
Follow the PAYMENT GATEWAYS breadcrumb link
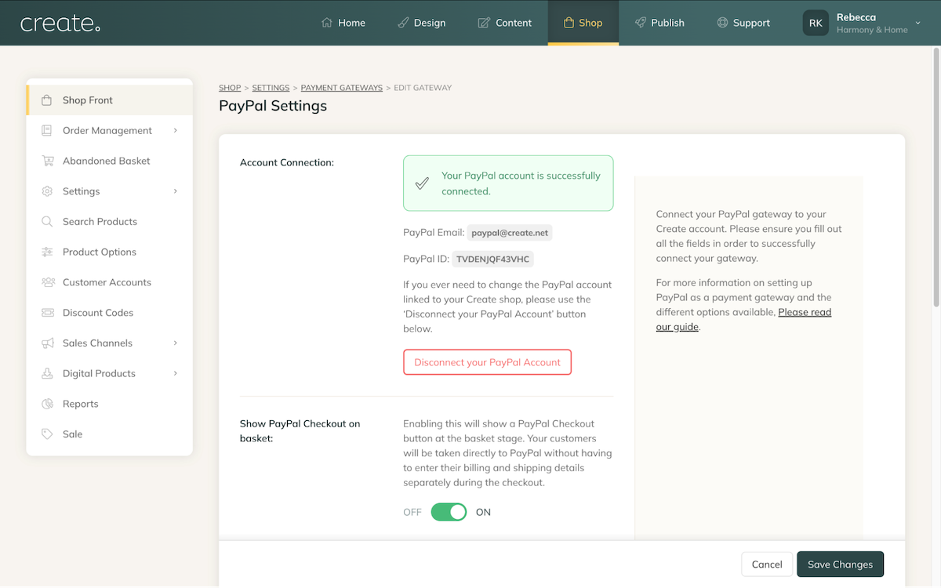(342, 88)
